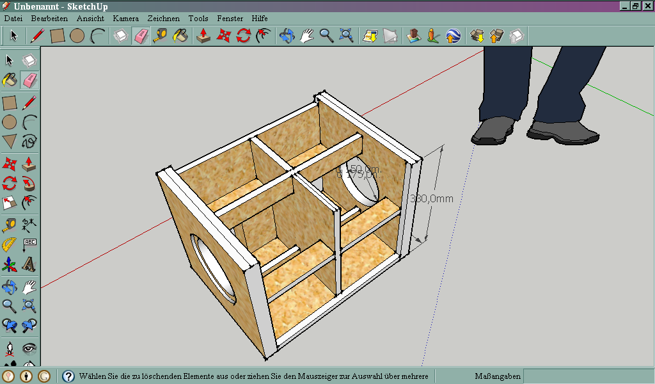Select the Freehand scribble tool

pos(29,141)
